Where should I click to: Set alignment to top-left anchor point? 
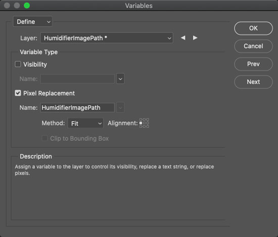[141, 120]
